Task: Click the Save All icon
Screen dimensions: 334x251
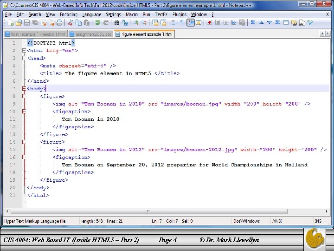Action: click(x=35, y=22)
